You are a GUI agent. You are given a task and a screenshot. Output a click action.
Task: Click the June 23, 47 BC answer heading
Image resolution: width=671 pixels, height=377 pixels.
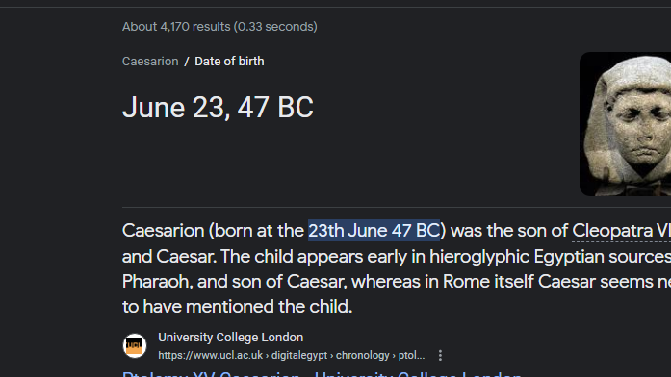click(218, 107)
